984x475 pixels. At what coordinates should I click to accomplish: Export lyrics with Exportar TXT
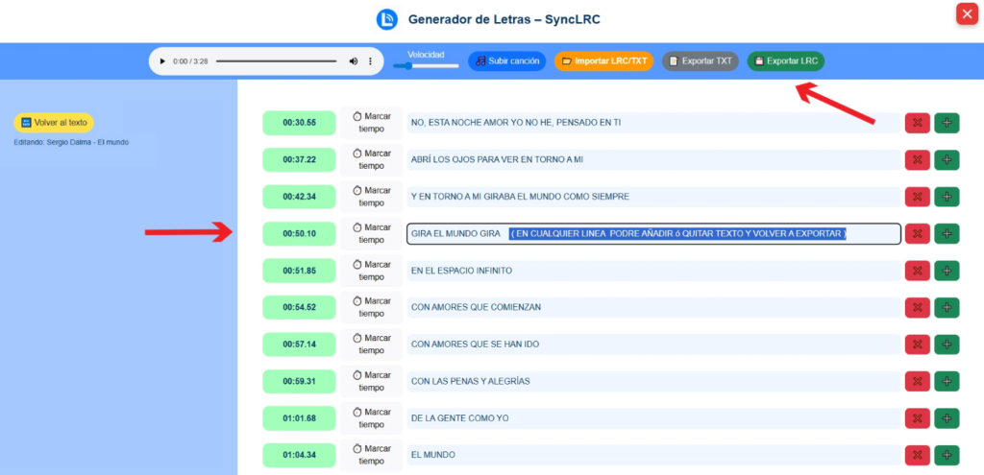tap(701, 61)
